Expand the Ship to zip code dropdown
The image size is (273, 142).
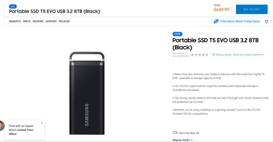(191, 140)
